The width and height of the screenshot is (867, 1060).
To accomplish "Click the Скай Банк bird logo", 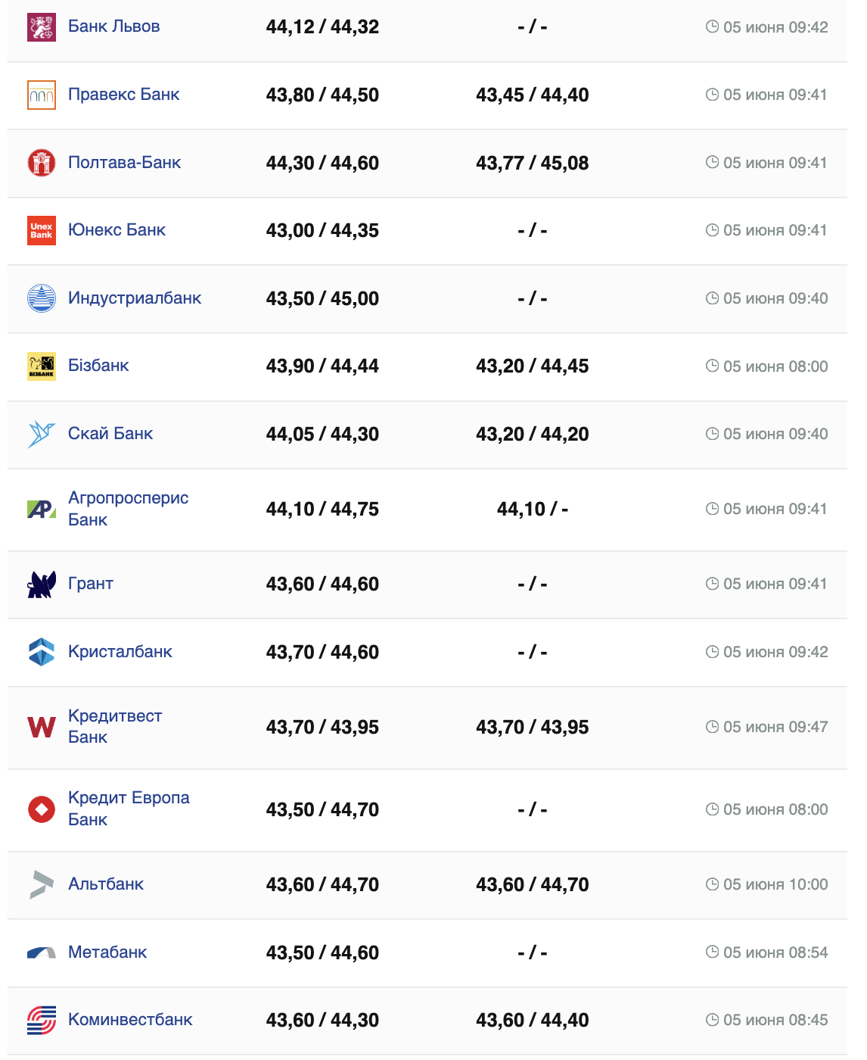I will click(42, 434).
